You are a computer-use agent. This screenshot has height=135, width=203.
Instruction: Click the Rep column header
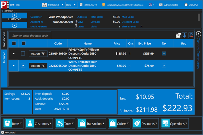click(184, 44)
